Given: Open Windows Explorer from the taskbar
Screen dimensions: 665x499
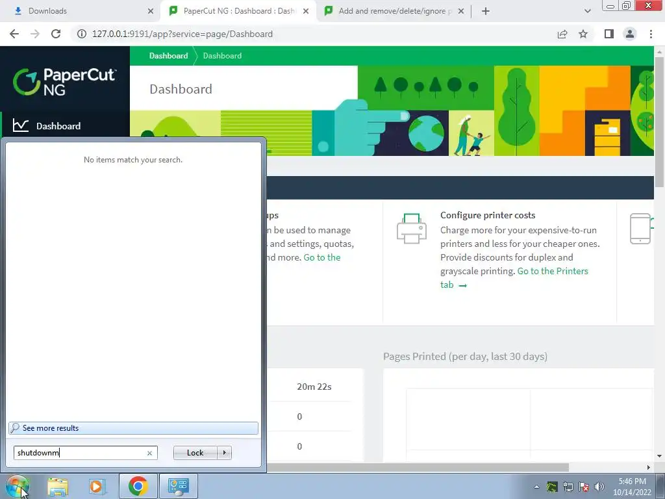Looking at the screenshot, I should 58,486.
